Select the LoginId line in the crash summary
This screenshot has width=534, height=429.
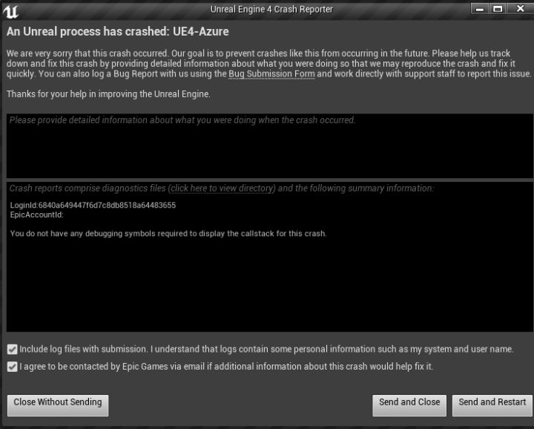[x=93, y=206]
